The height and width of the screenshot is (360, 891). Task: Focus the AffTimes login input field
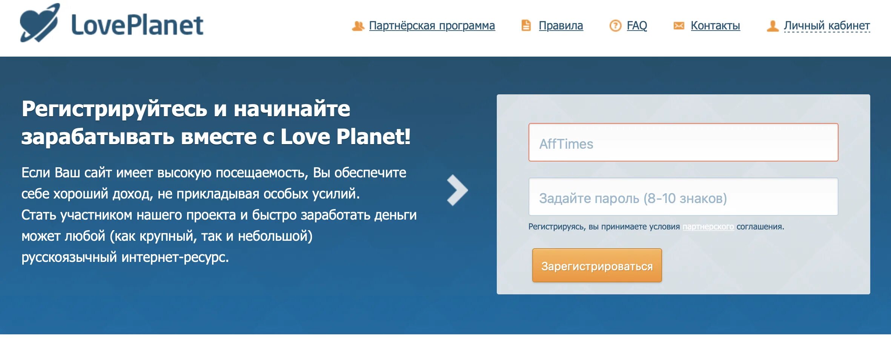[x=683, y=142]
